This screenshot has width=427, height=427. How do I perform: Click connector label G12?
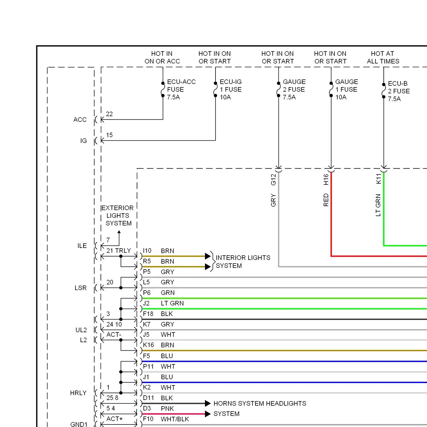[273, 180]
